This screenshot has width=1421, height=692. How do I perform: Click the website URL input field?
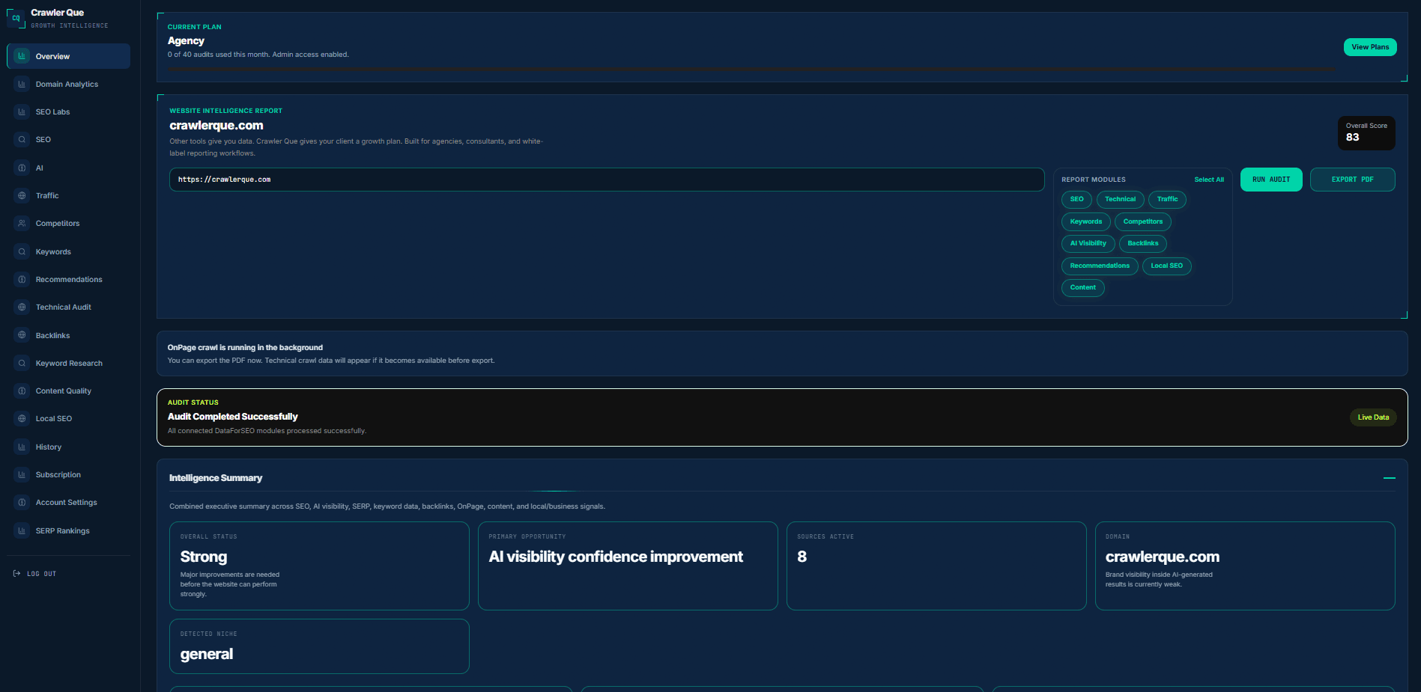(x=607, y=180)
